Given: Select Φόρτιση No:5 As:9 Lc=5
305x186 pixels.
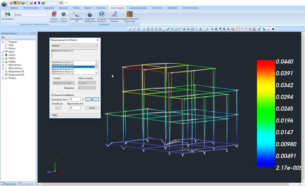Looking at the screenshot, I should (73, 71).
